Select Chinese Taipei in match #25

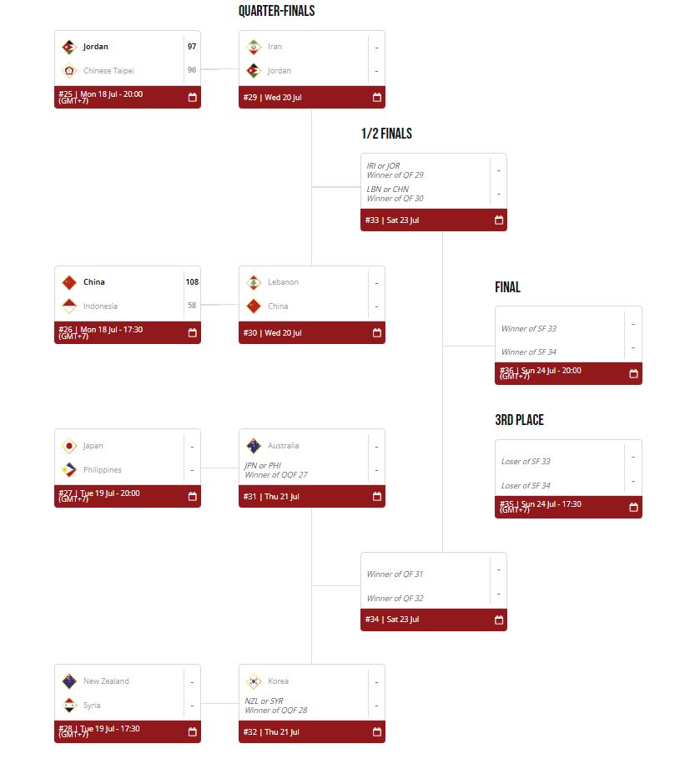point(108,71)
